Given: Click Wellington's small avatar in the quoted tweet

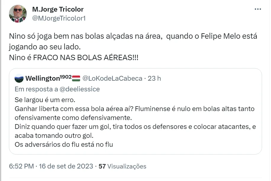Looking at the screenshot, I should [19, 78].
